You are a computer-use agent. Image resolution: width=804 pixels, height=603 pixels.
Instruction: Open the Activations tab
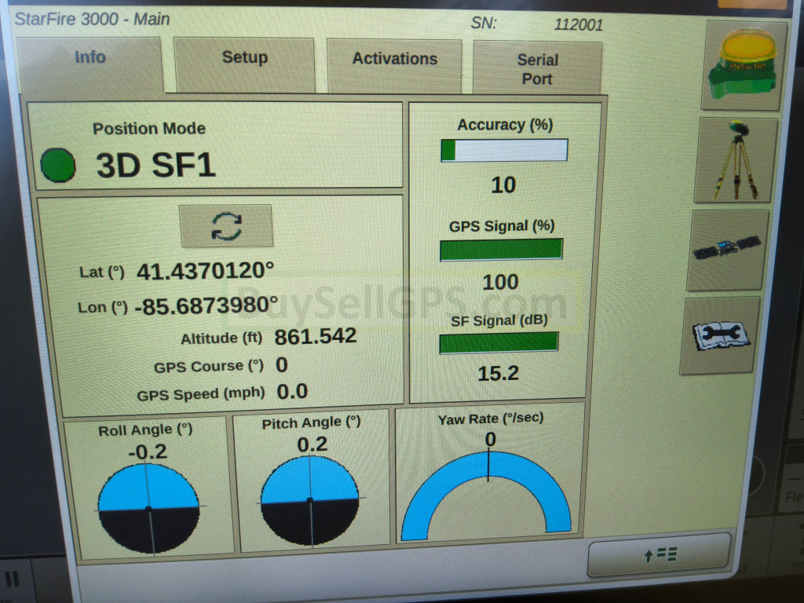tap(394, 66)
